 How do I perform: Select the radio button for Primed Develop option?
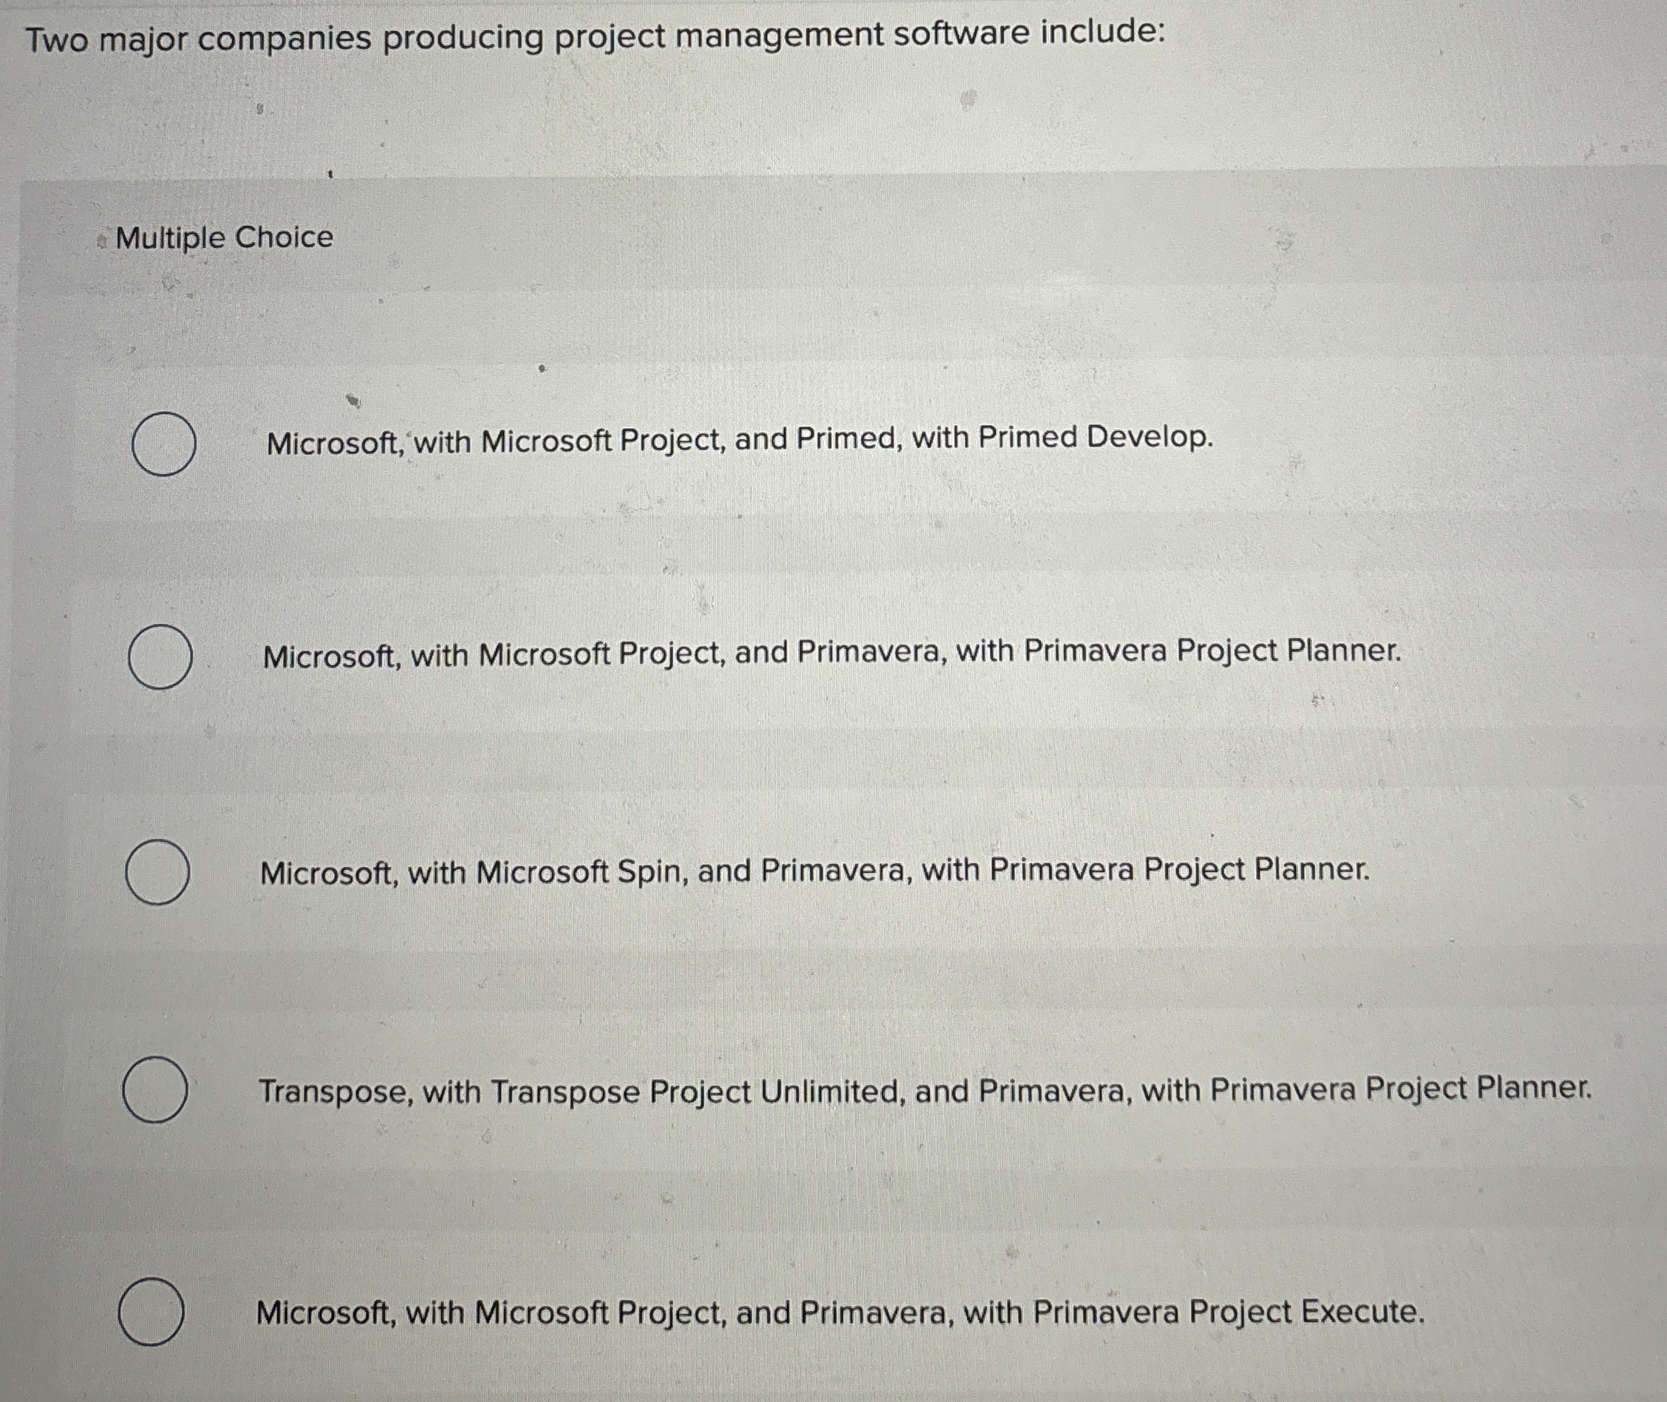(x=164, y=445)
